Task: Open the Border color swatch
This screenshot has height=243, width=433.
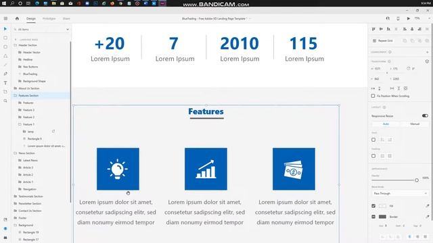Action: [x=382, y=217]
